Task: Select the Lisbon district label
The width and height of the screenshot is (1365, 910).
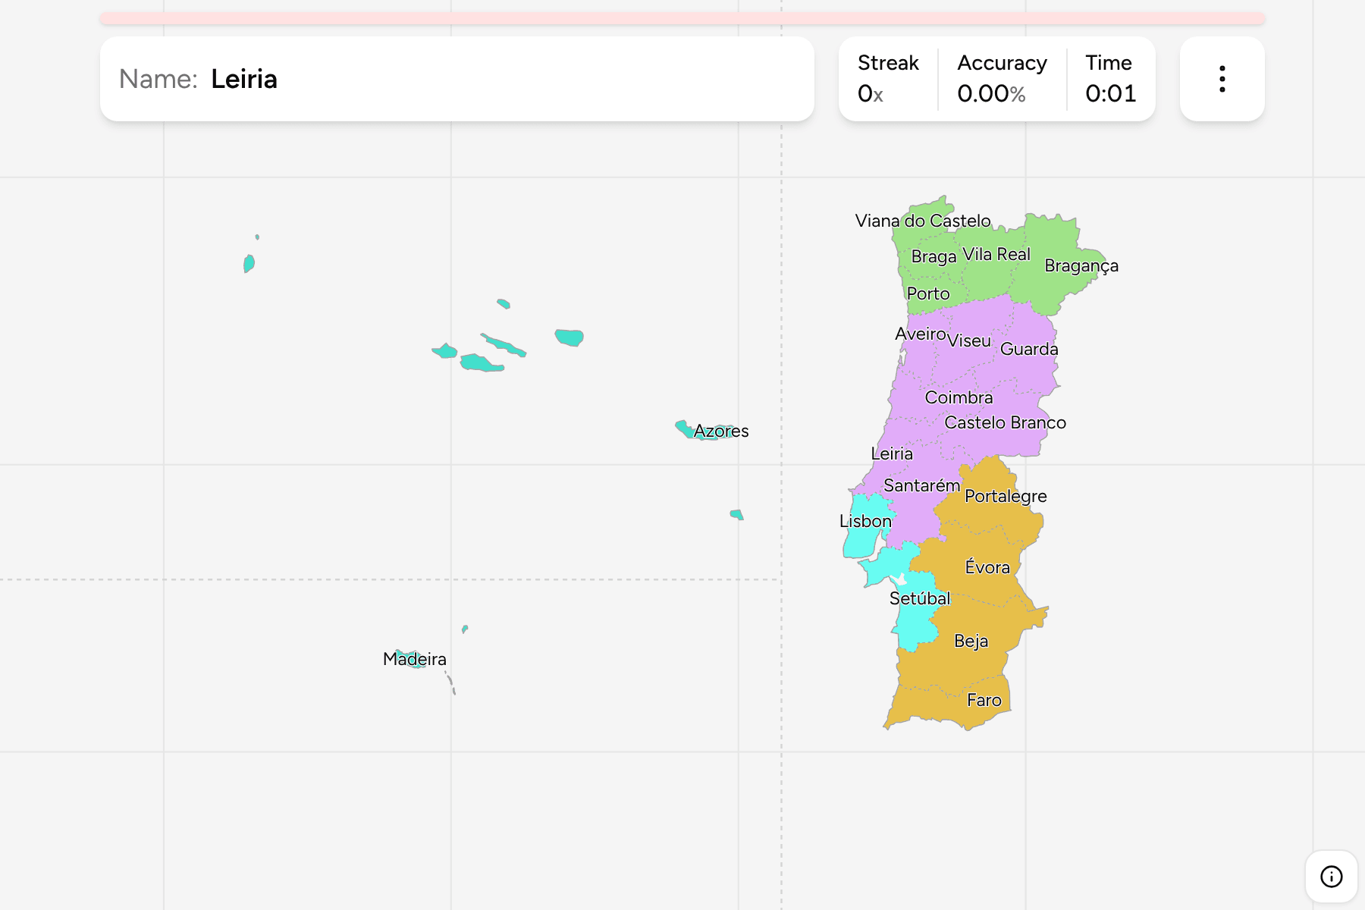Action: click(x=865, y=521)
